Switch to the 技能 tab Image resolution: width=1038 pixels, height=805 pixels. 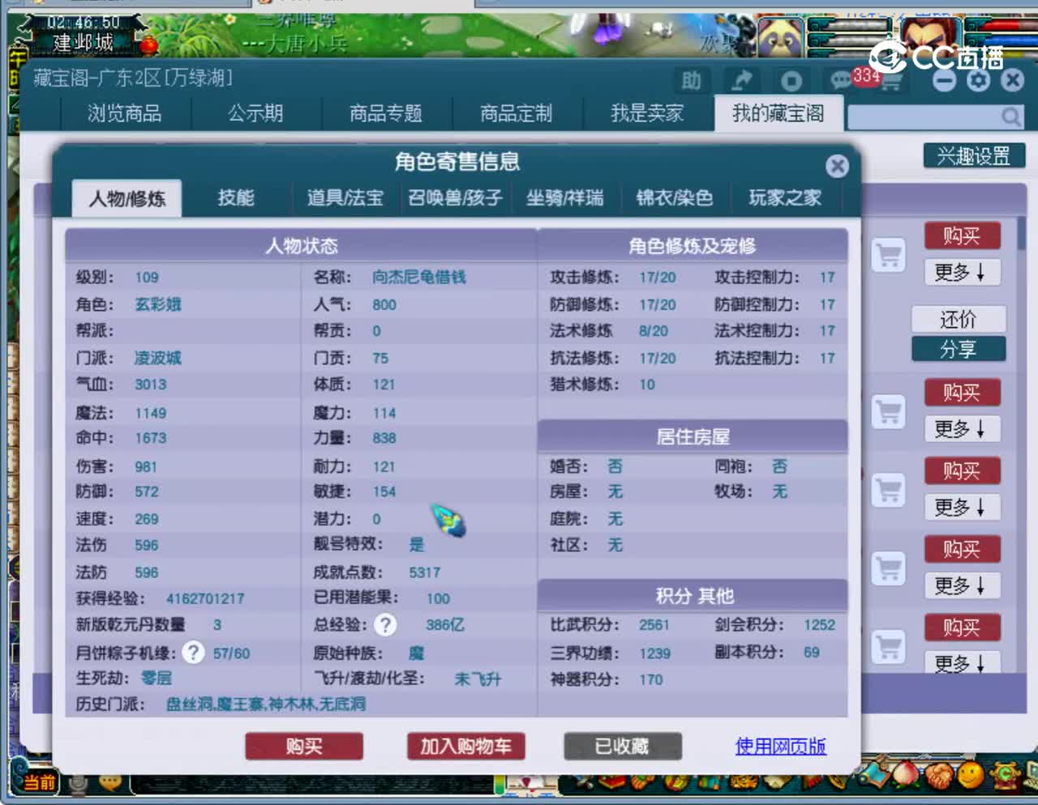point(236,198)
